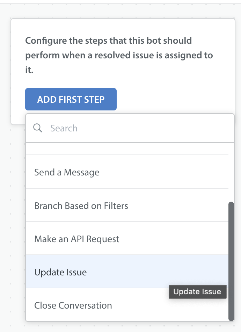This screenshot has height=332, width=241.
Task: Click the dark step list scrollbar thumb
Action: click(x=231, y=261)
